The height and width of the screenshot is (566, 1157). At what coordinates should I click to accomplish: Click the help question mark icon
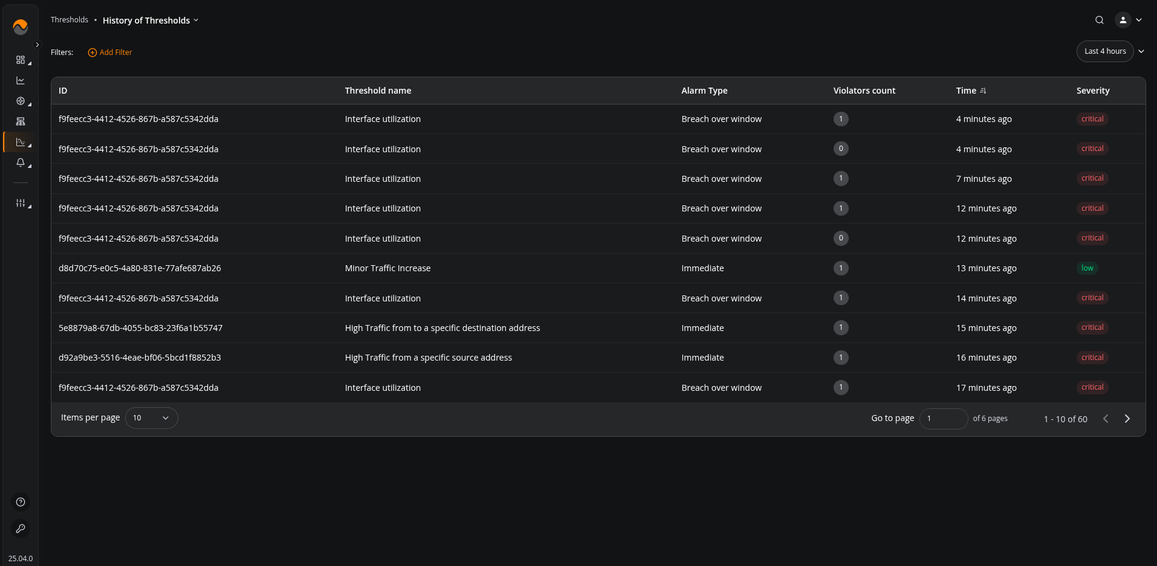click(x=21, y=502)
